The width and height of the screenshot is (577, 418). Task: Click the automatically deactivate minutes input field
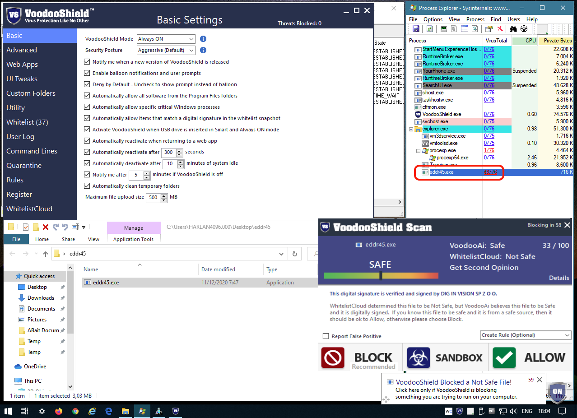[170, 163]
